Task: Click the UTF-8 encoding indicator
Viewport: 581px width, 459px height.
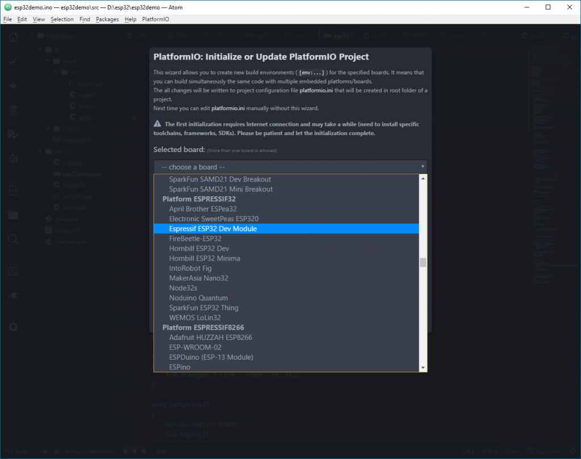Action: (490, 452)
